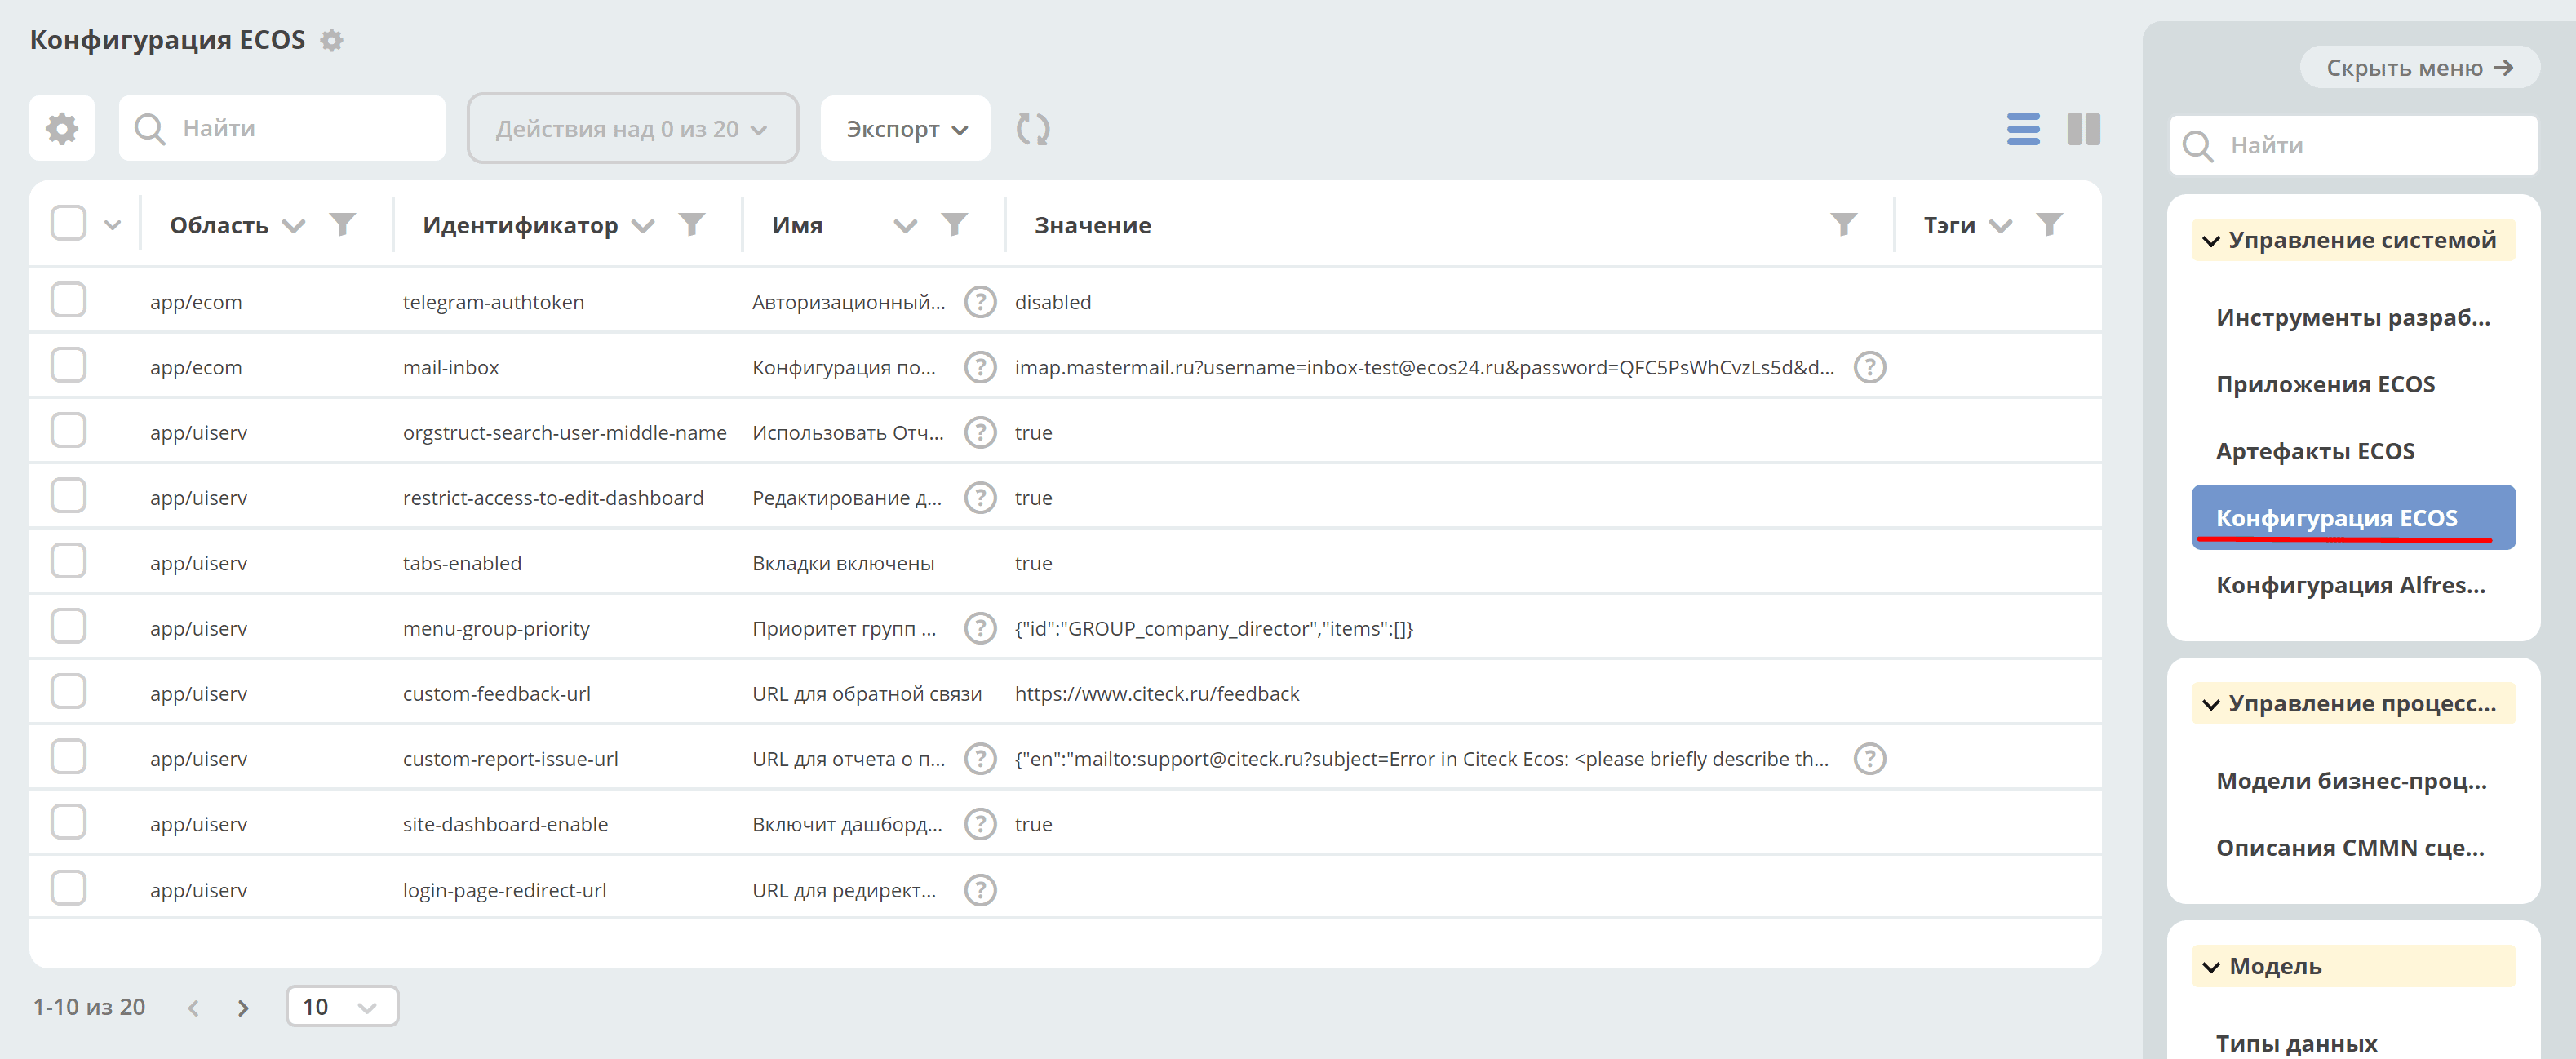Check the restrict-access-to-edit-dashboard row
2576x1059 pixels.
pyautogui.click(x=68, y=496)
